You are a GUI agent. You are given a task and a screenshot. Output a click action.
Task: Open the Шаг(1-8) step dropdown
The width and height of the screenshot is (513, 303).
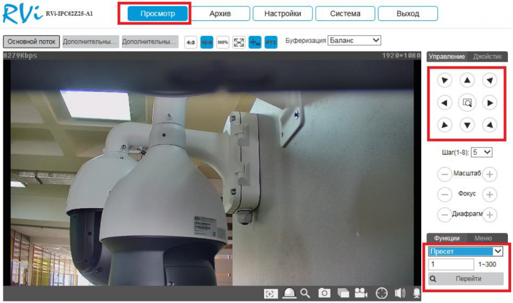click(x=482, y=151)
